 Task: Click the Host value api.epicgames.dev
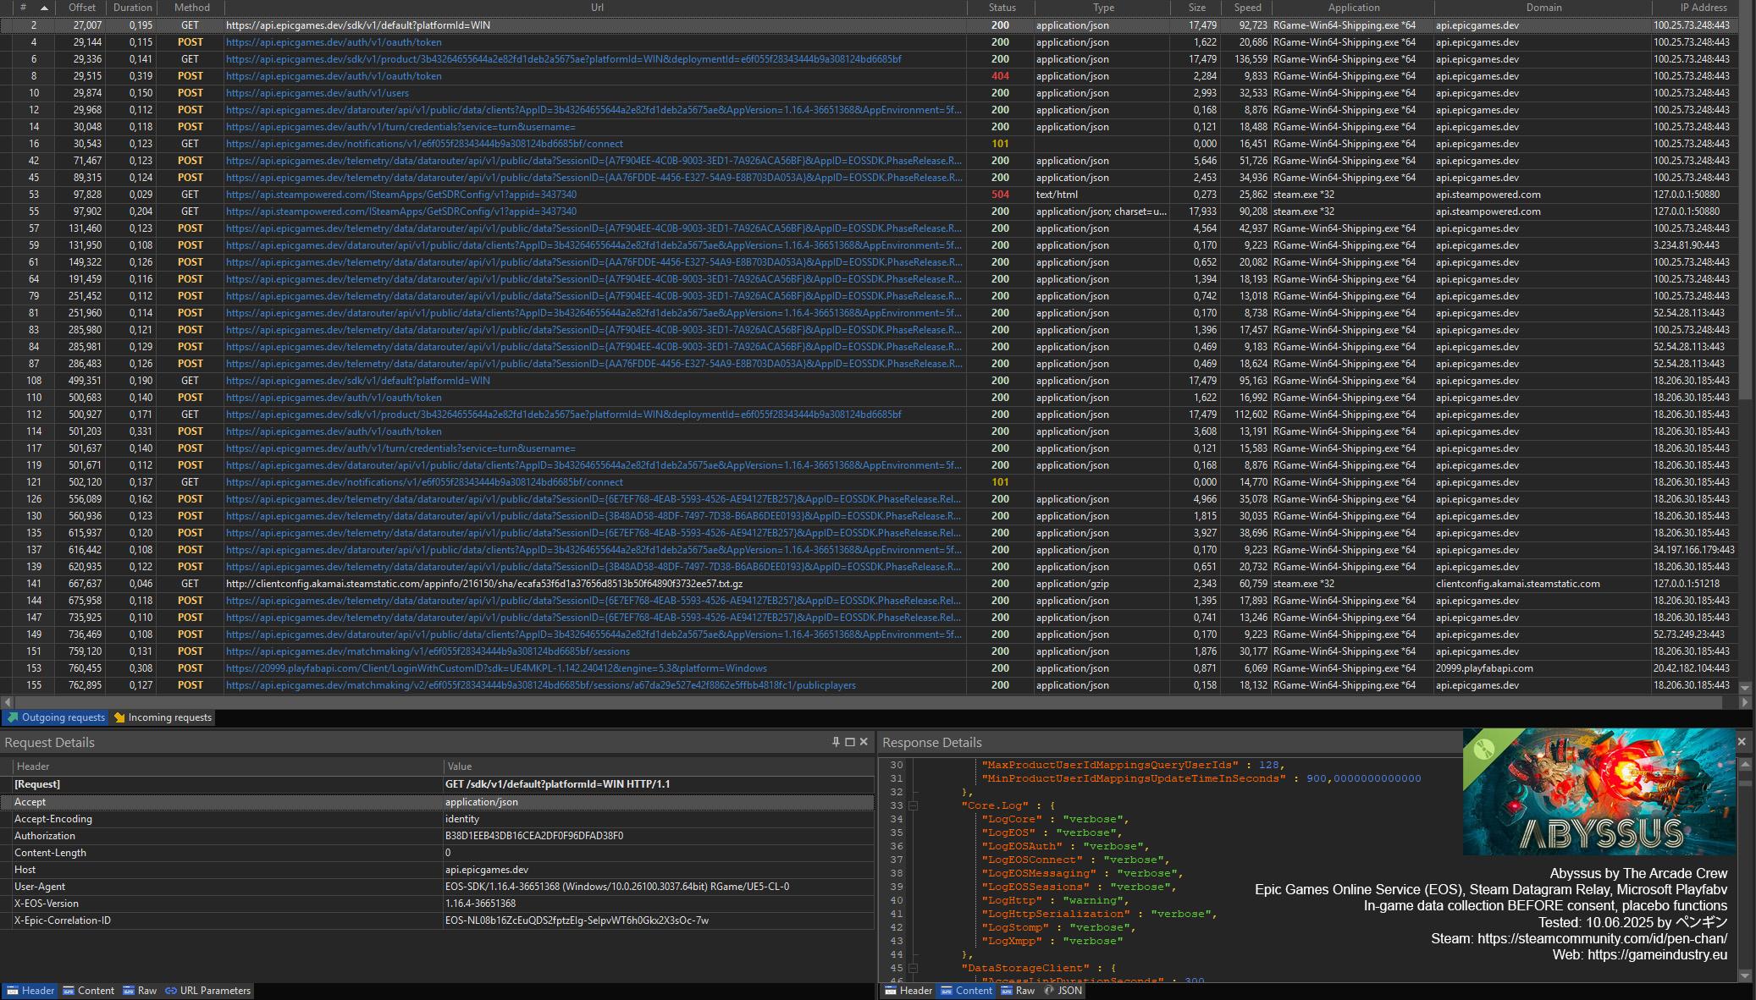pos(487,870)
